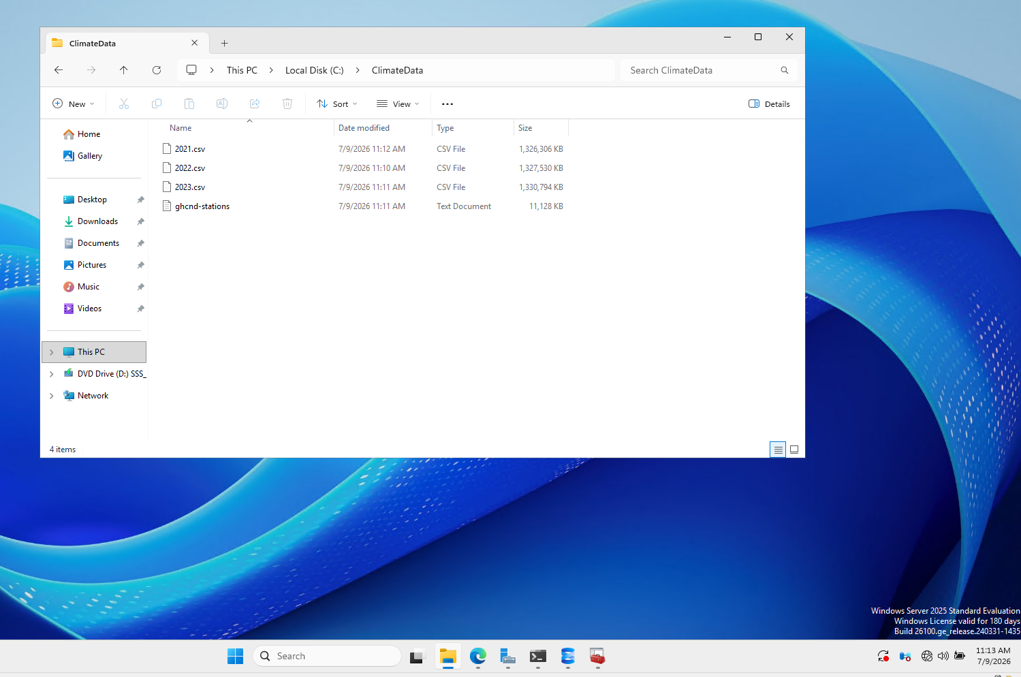Viewport: 1021px width, 677px height.
Task: Select file 2023.csv
Action: pyautogui.click(x=189, y=187)
